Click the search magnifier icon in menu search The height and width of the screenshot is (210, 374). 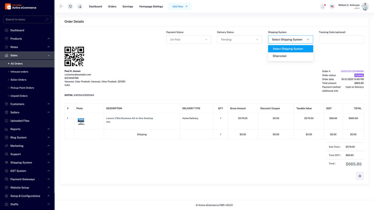pyautogui.click(x=47, y=19)
